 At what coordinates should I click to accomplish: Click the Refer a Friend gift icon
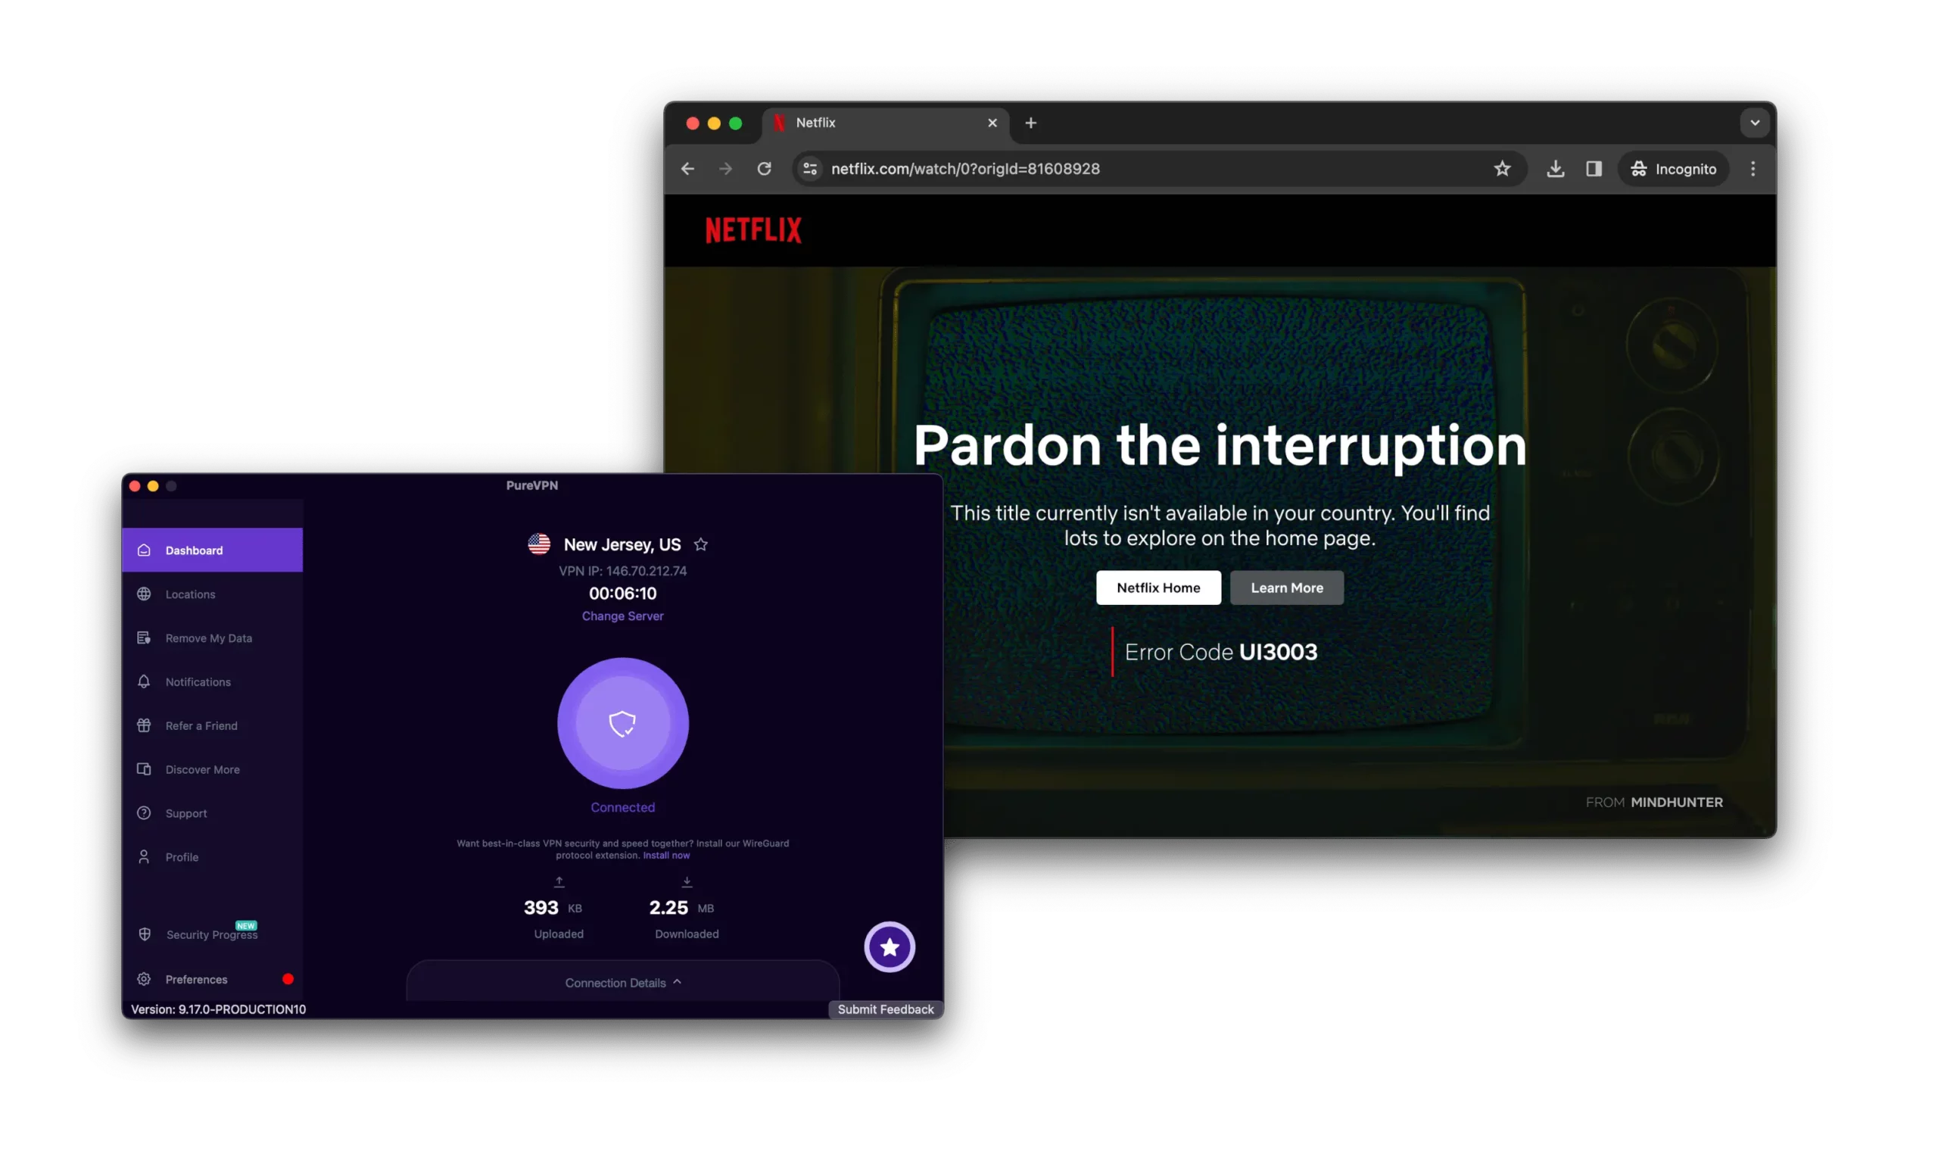click(145, 724)
